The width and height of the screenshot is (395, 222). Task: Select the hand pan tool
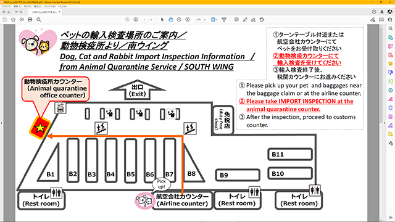170,20
